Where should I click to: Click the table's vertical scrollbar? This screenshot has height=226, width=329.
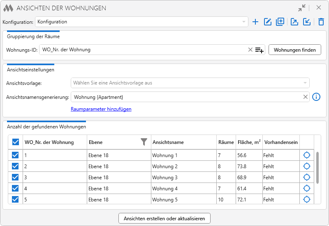pyautogui.click(x=317, y=168)
